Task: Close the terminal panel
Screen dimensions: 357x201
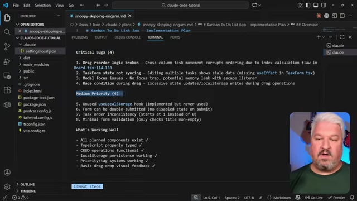Action: tap(350, 37)
